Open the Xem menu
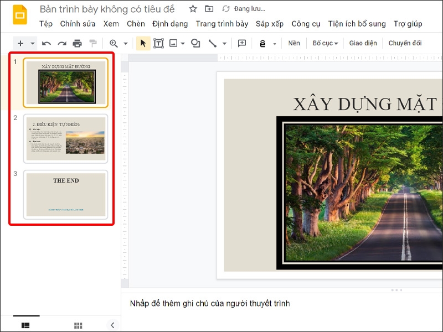Viewport: 443px width, 332px height. [x=111, y=24]
